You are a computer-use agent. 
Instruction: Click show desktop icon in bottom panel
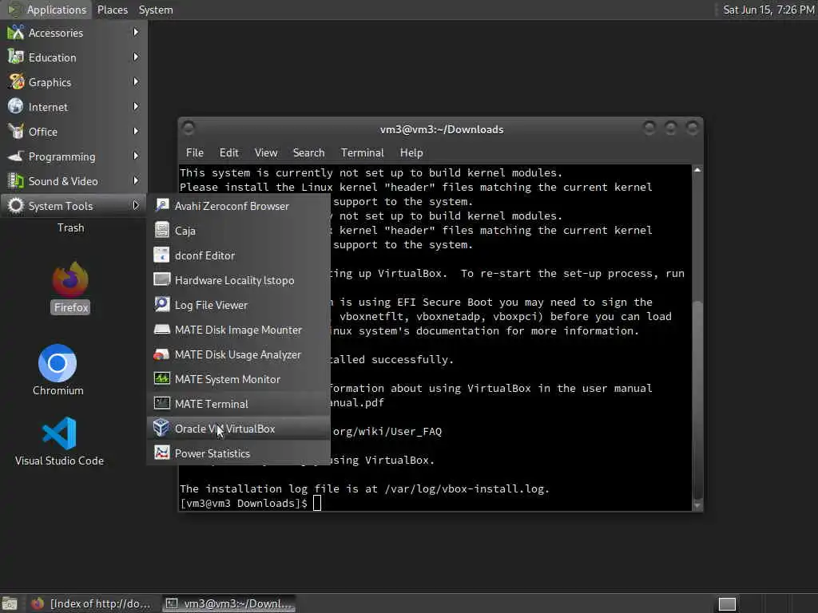pyautogui.click(x=10, y=603)
